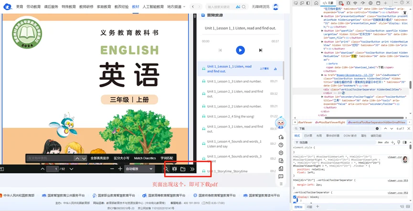Open DevTools sources bug icon
Viewport: 413px width, 211px height.
348,3
